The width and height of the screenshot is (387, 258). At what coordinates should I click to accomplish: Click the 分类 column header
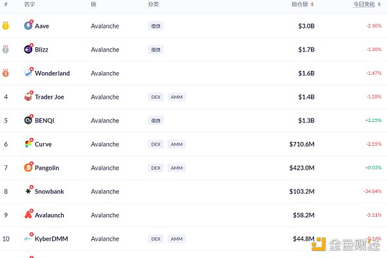(153, 5)
